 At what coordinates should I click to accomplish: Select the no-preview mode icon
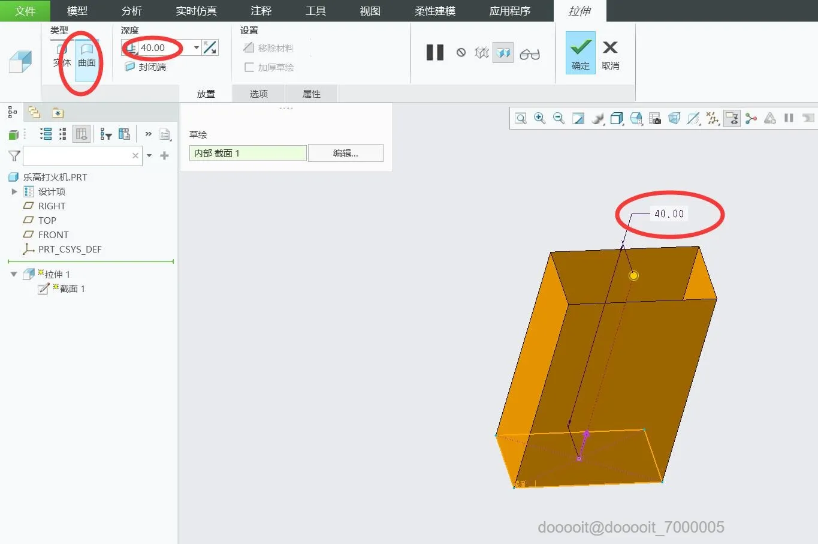click(461, 53)
